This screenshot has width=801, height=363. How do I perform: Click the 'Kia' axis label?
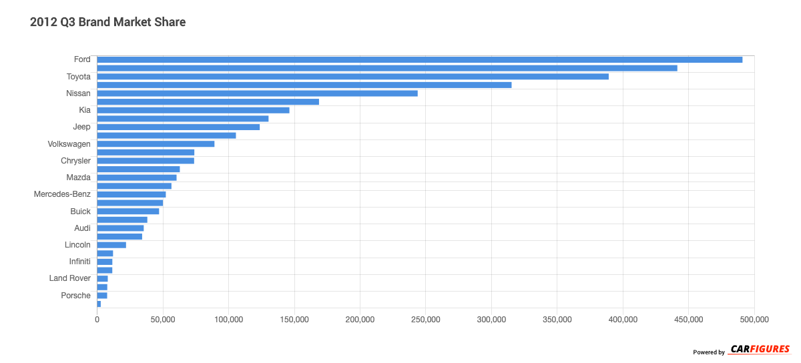coord(85,110)
